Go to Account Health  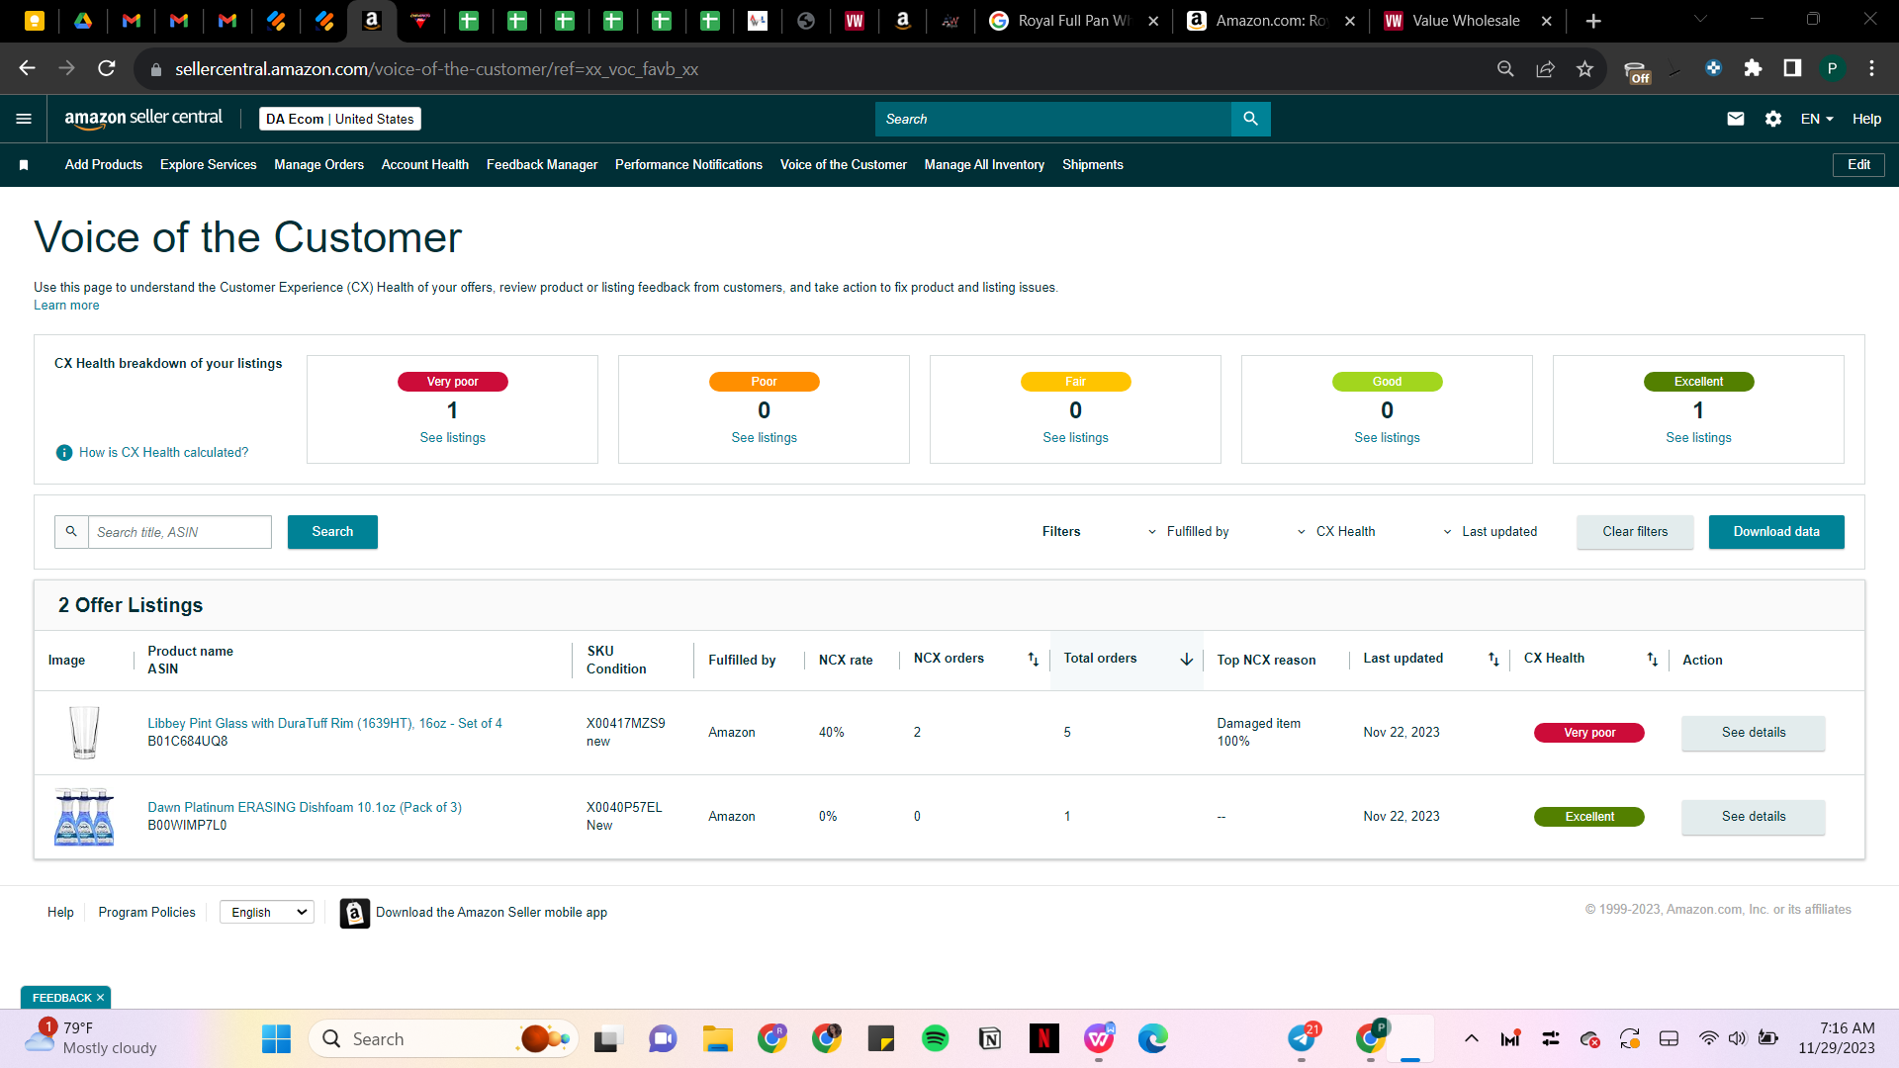(x=425, y=165)
